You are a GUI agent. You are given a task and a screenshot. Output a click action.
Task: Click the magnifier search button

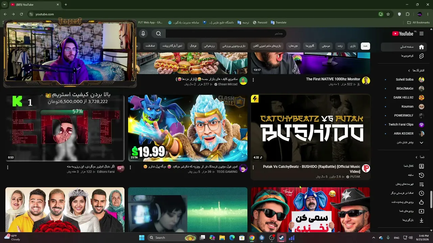pos(158,33)
